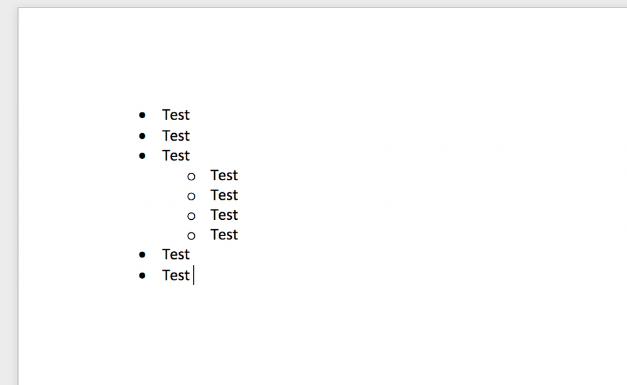Place cursor in first "Test" line
This screenshot has height=385, width=627.
pyautogui.click(x=175, y=115)
